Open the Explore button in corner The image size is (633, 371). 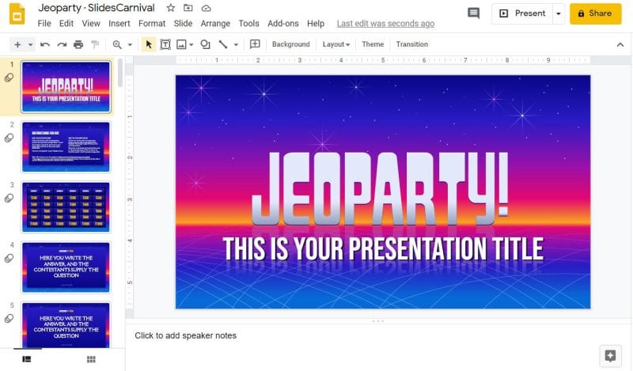(x=610, y=355)
